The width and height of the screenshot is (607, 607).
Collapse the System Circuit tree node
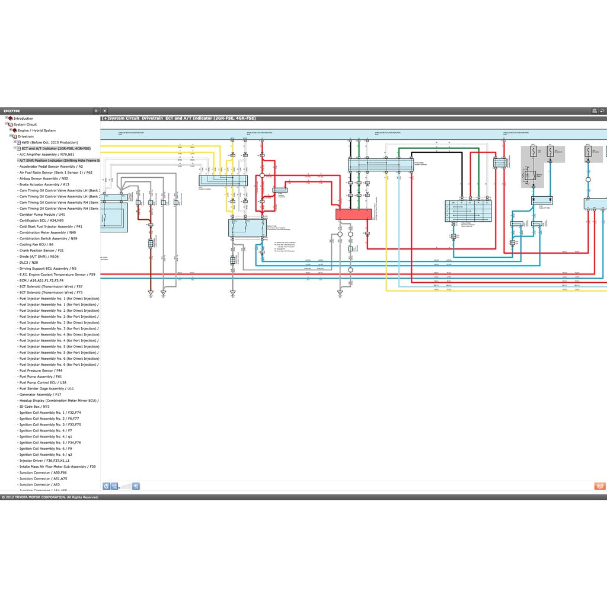[x=7, y=124]
